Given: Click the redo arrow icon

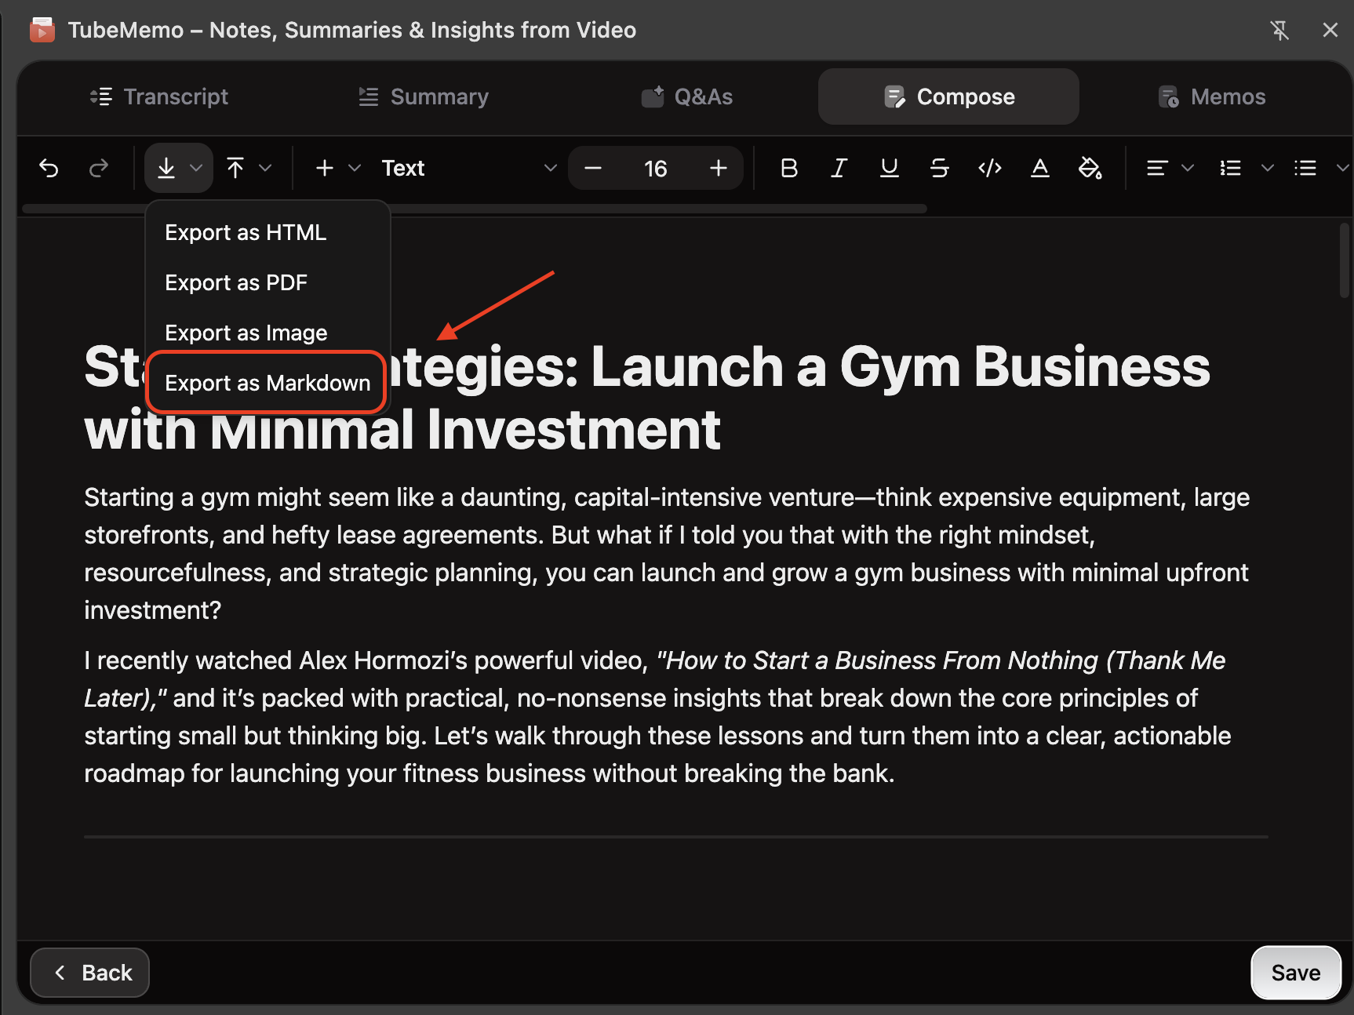Looking at the screenshot, I should point(99,168).
